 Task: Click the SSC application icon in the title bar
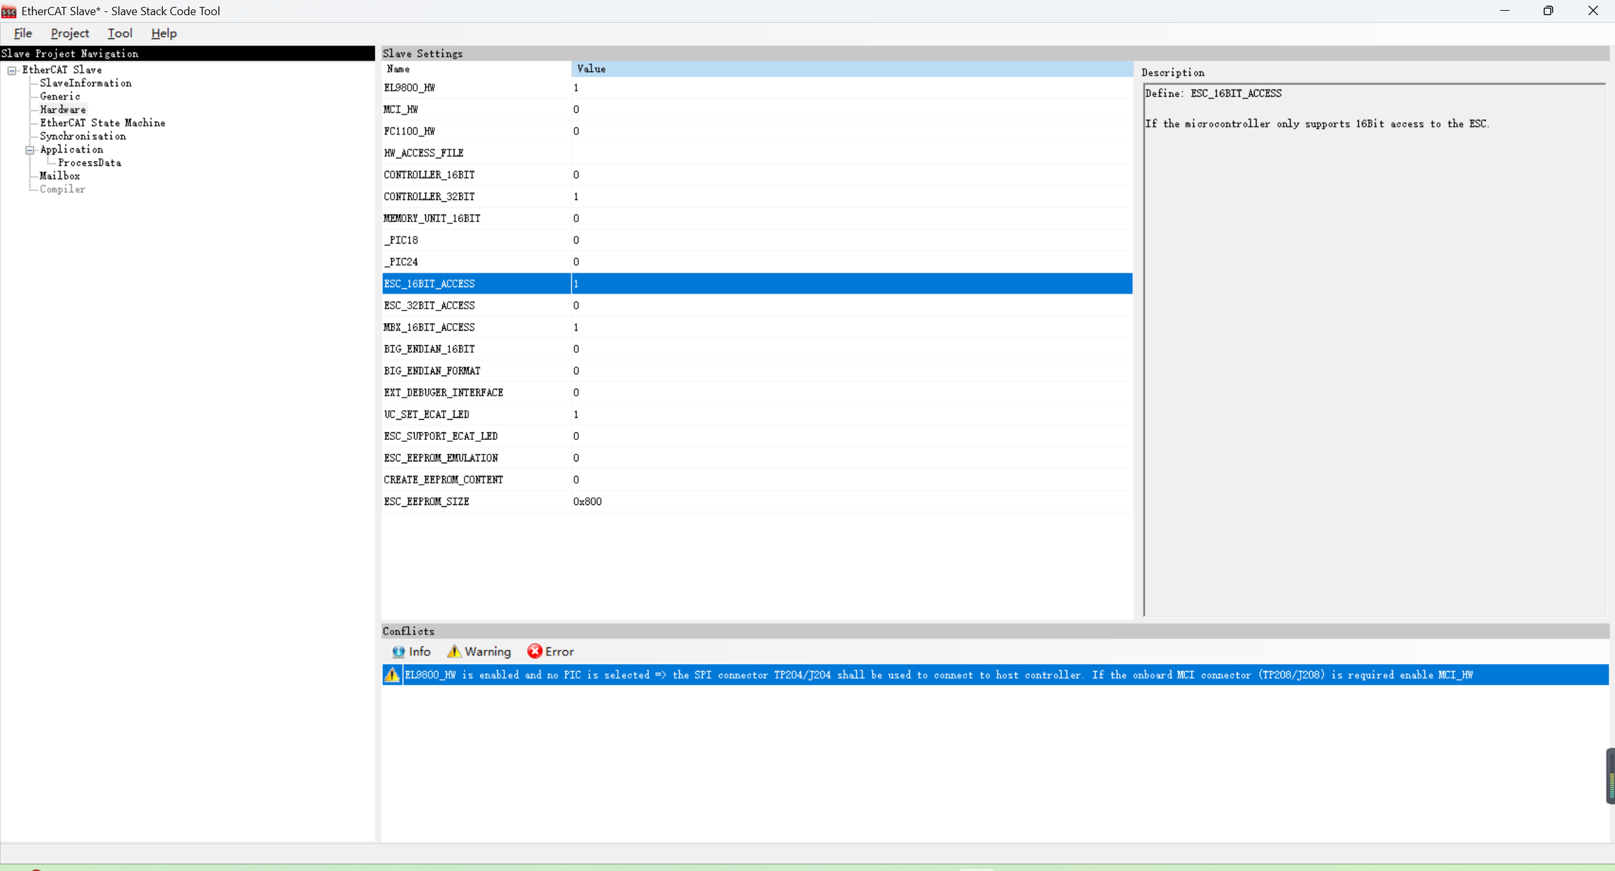(8, 10)
